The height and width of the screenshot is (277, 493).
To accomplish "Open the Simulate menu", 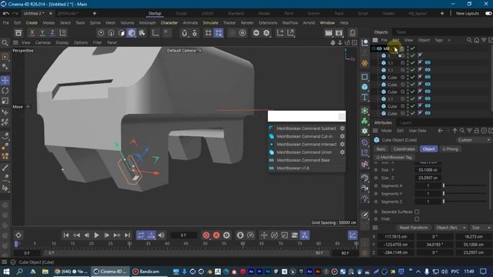I will click(210, 22).
